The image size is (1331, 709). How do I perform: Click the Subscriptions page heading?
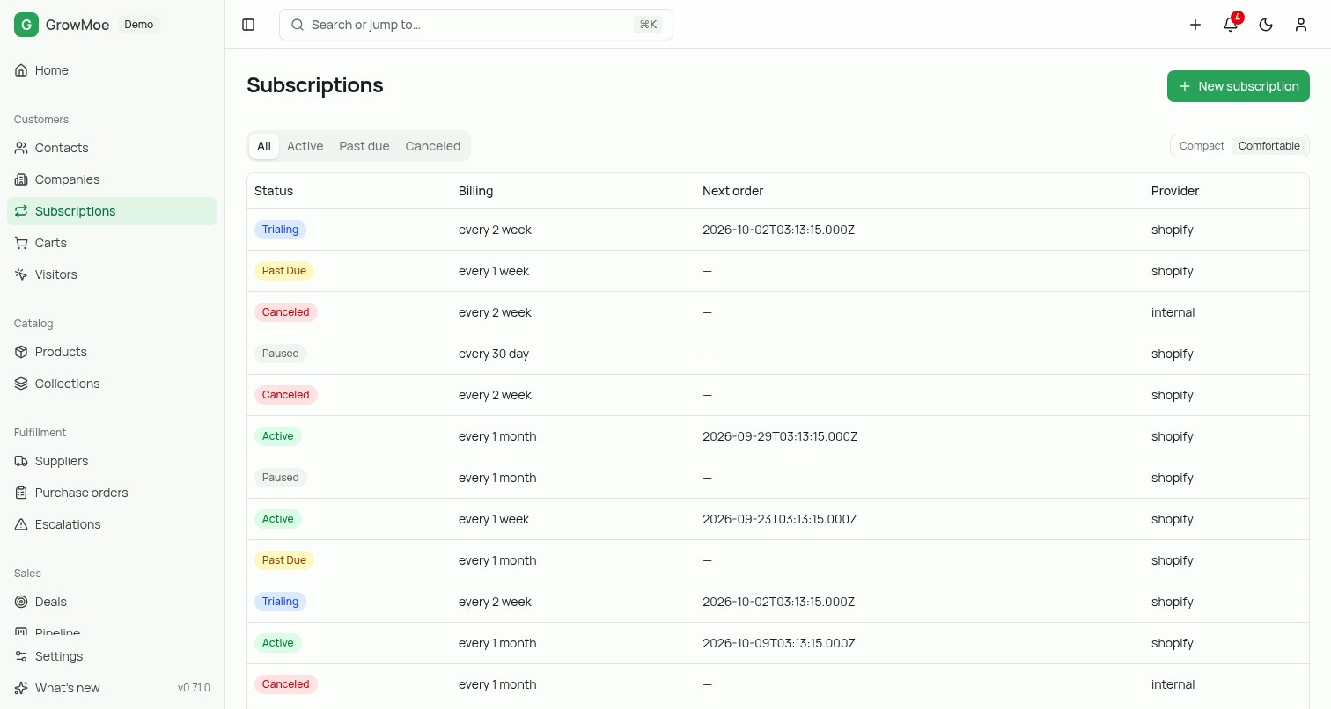(x=315, y=85)
